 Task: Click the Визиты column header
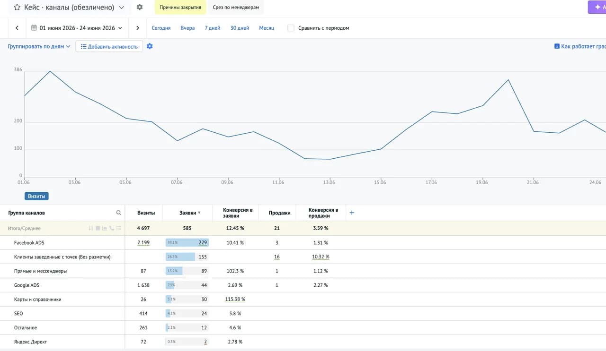(146, 213)
